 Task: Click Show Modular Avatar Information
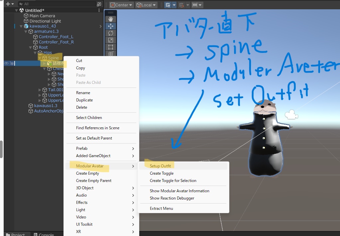(179, 191)
